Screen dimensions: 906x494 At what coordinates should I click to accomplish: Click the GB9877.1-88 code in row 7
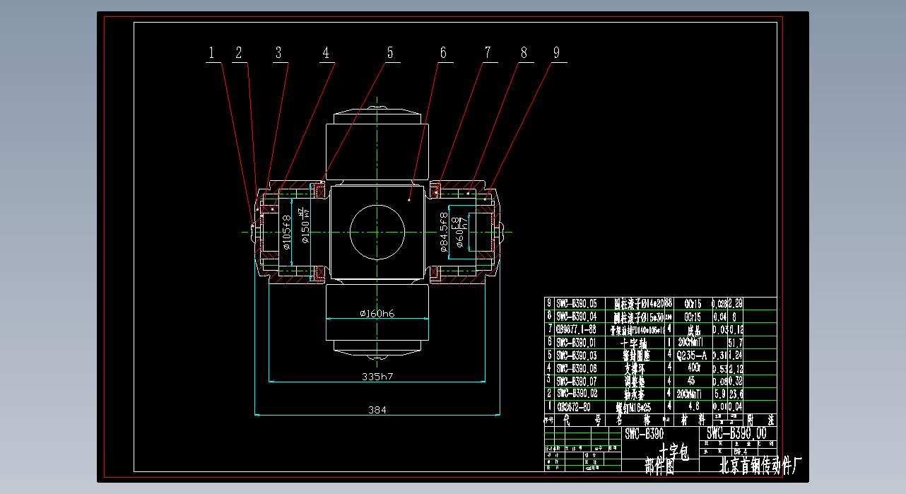coord(575,329)
